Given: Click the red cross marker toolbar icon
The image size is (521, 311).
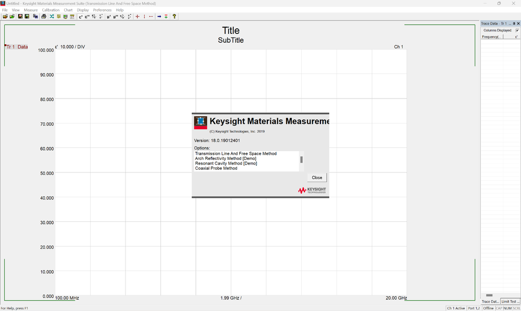Looking at the screenshot, I should coord(138,17).
